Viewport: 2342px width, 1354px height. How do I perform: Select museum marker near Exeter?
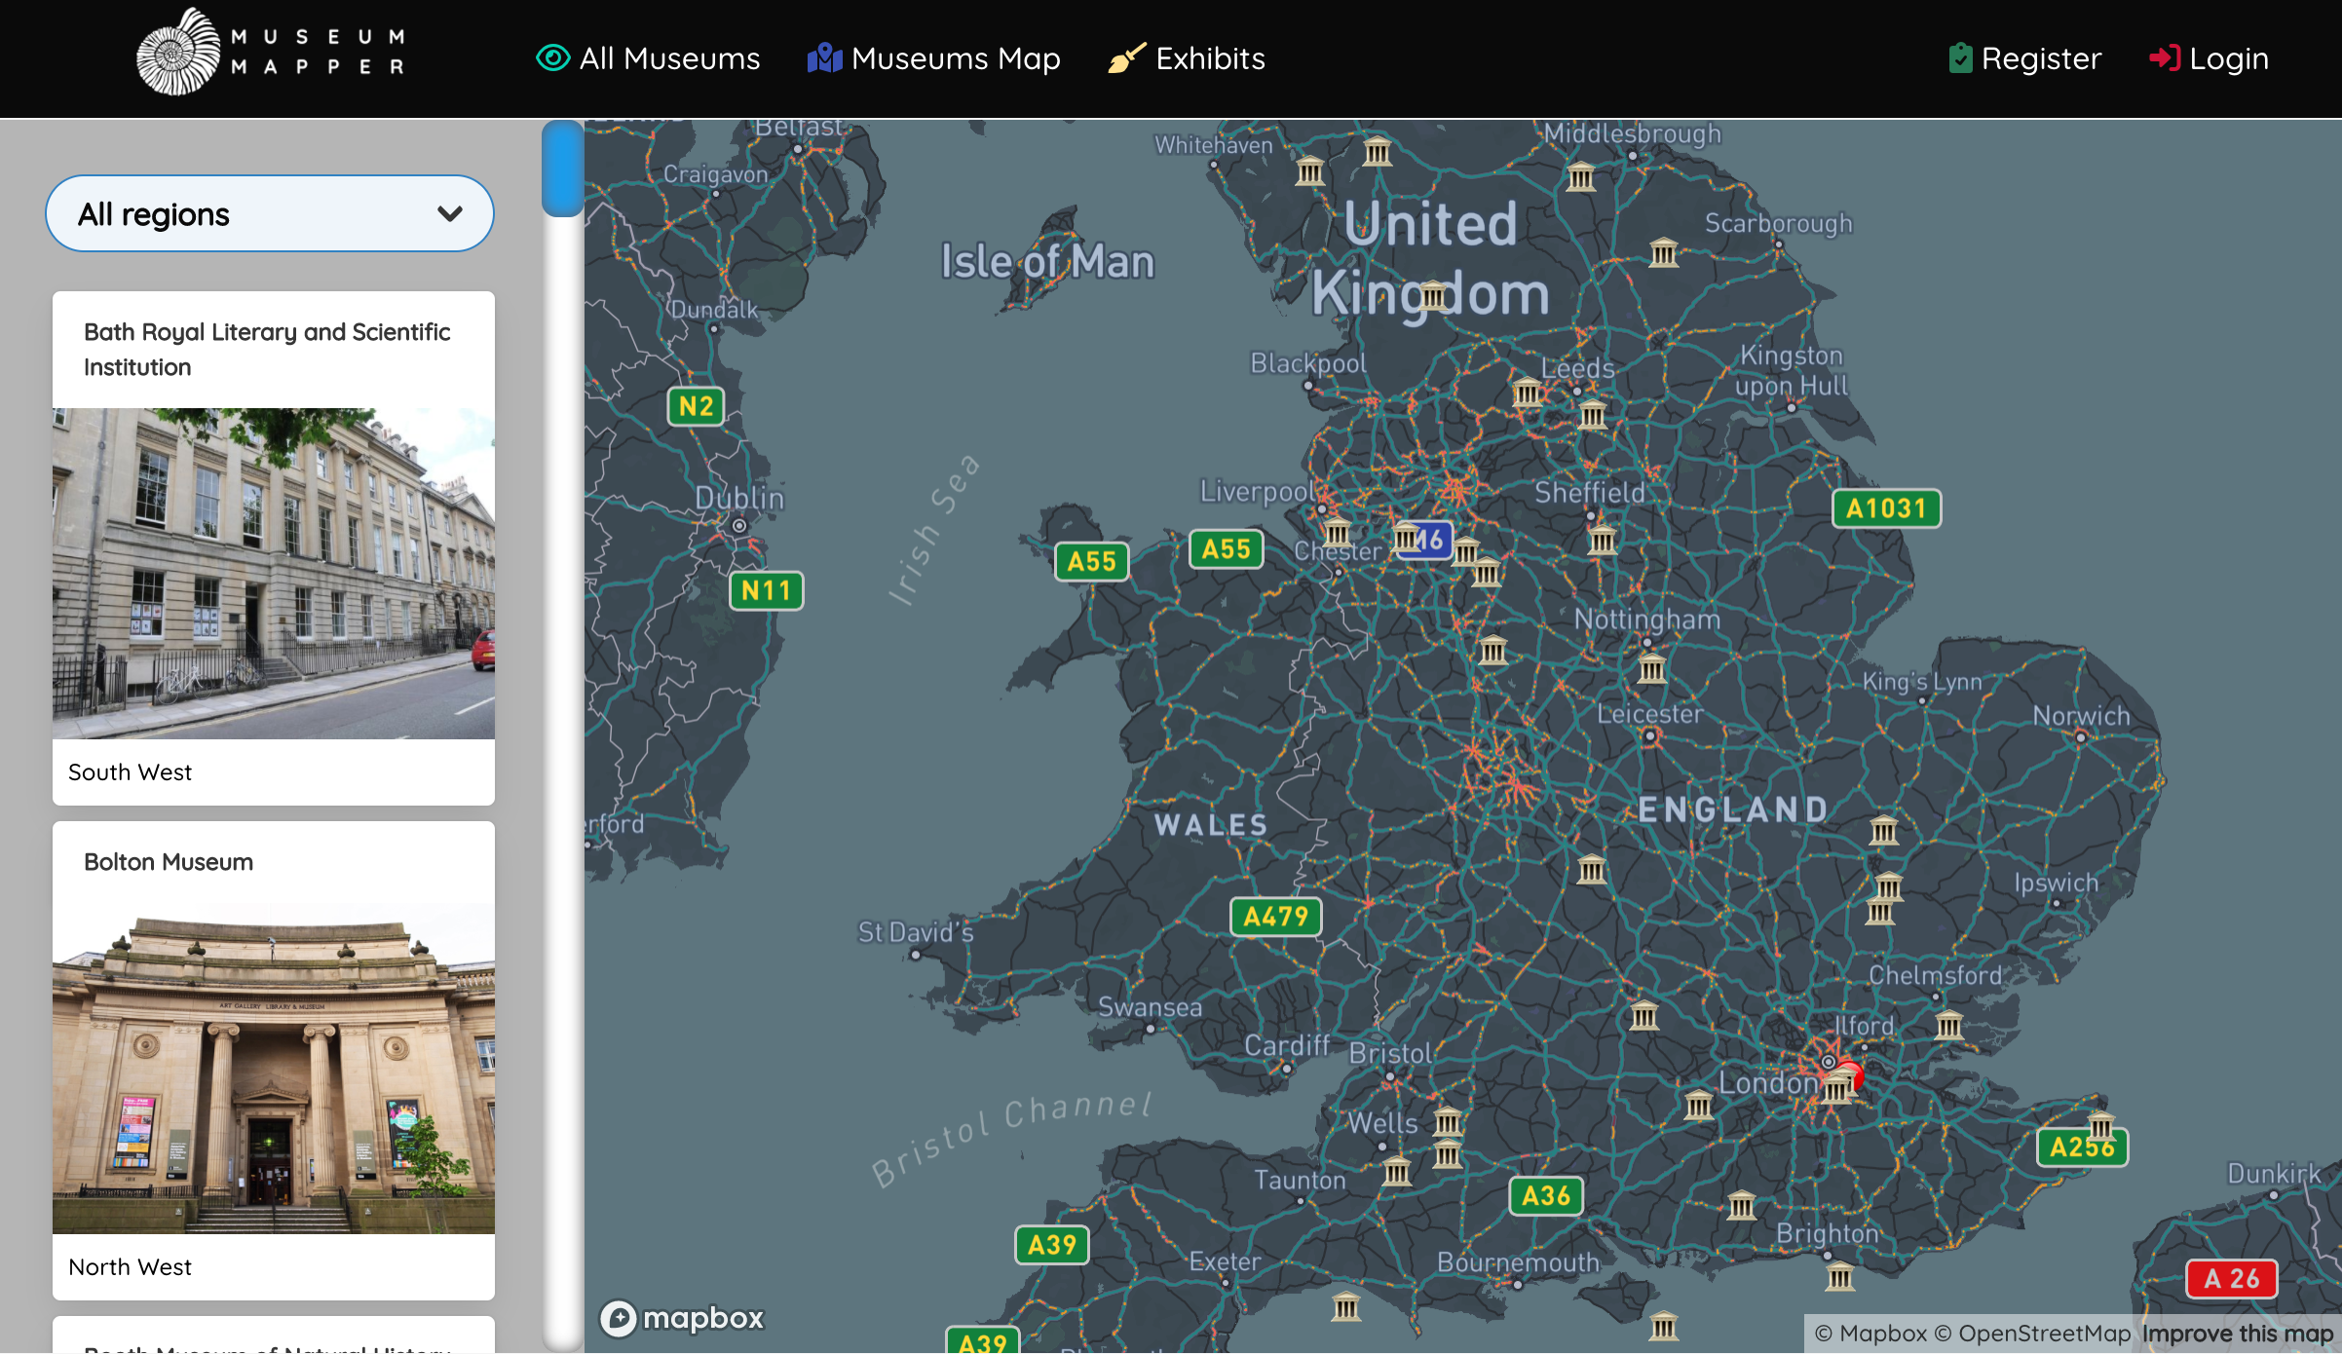[x=1346, y=1305]
